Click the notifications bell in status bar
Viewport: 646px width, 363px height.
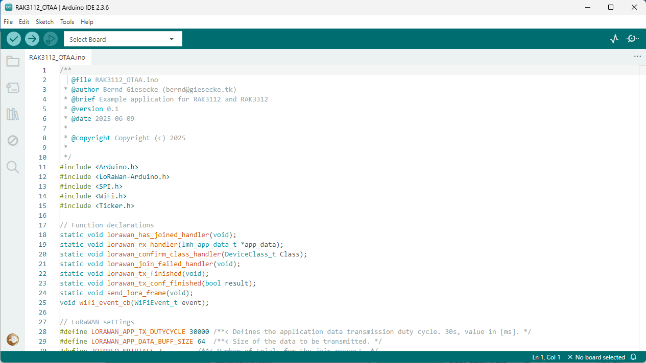(x=633, y=357)
